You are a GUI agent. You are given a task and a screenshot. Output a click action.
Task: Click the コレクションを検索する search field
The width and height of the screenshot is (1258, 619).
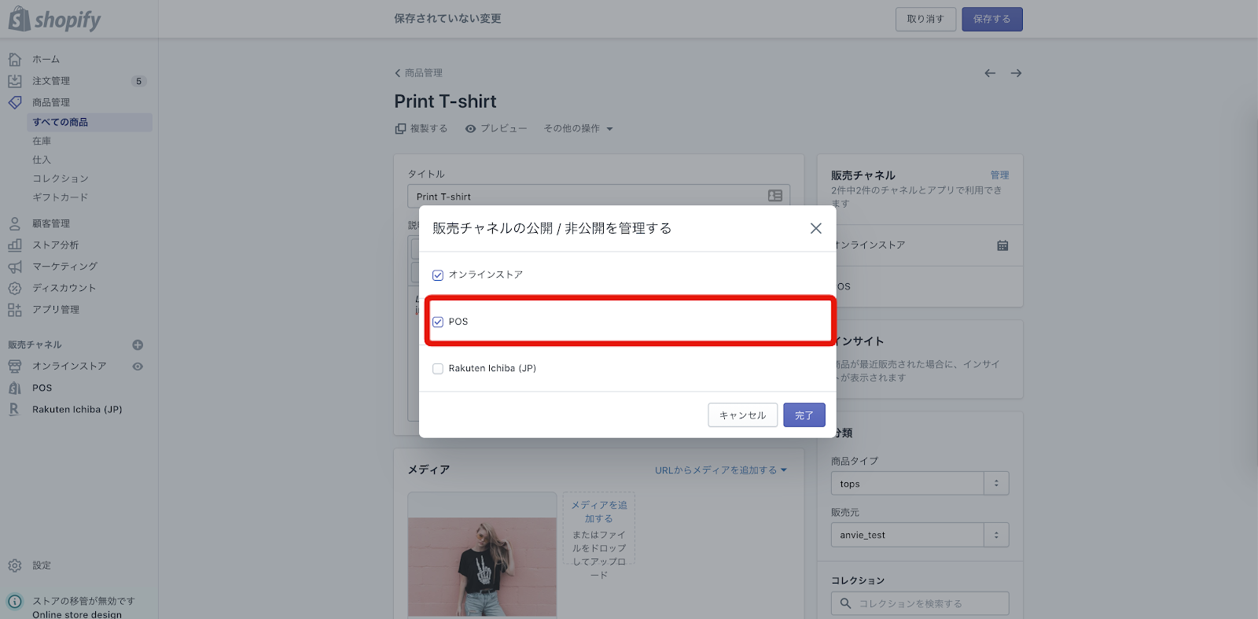[920, 603]
